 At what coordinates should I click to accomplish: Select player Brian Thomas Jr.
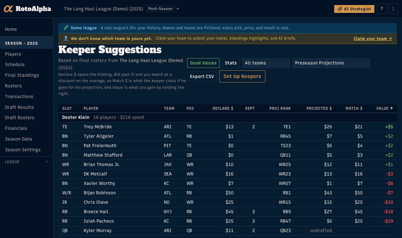point(102,164)
